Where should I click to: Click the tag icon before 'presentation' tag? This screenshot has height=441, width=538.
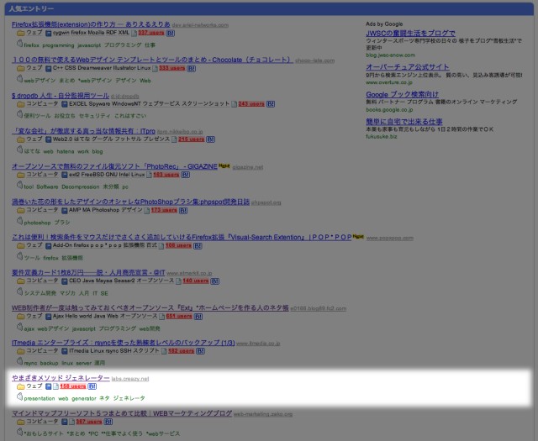(x=19, y=397)
